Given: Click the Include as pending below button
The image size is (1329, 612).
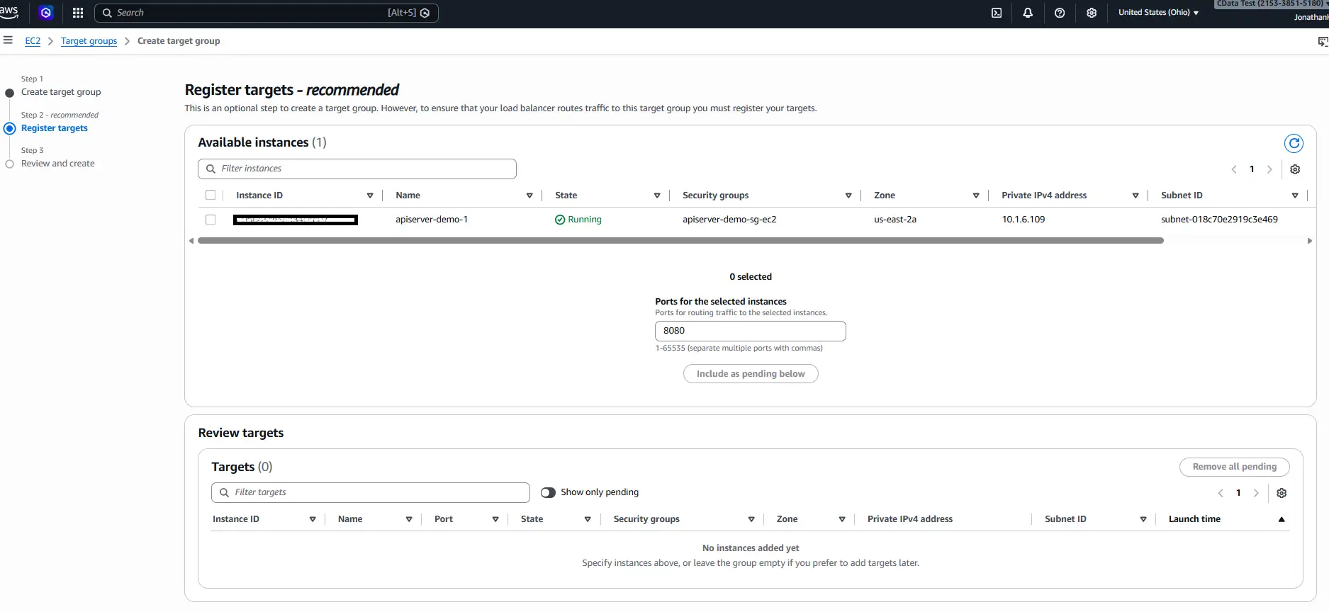Looking at the screenshot, I should (751, 374).
